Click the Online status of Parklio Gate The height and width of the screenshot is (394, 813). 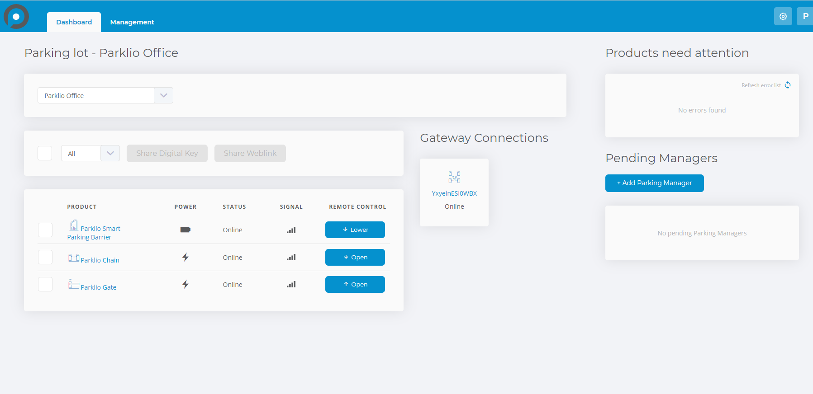pyautogui.click(x=233, y=285)
